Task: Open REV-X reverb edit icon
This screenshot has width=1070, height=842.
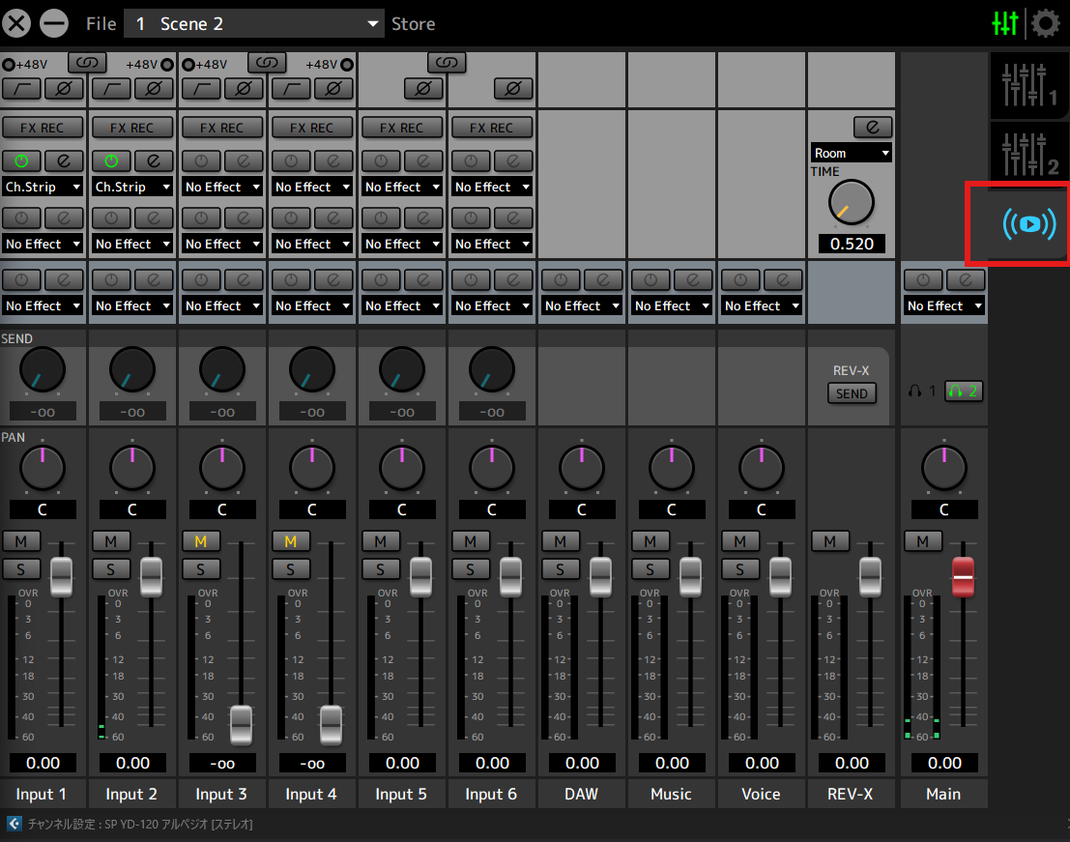Action: point(873,127)
